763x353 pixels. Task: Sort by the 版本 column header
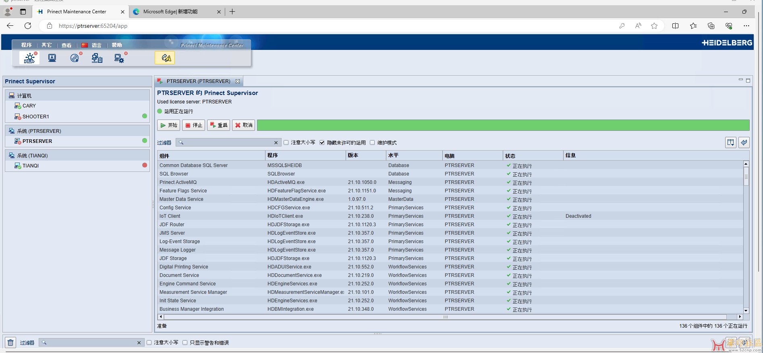click(x=366, y=155)
